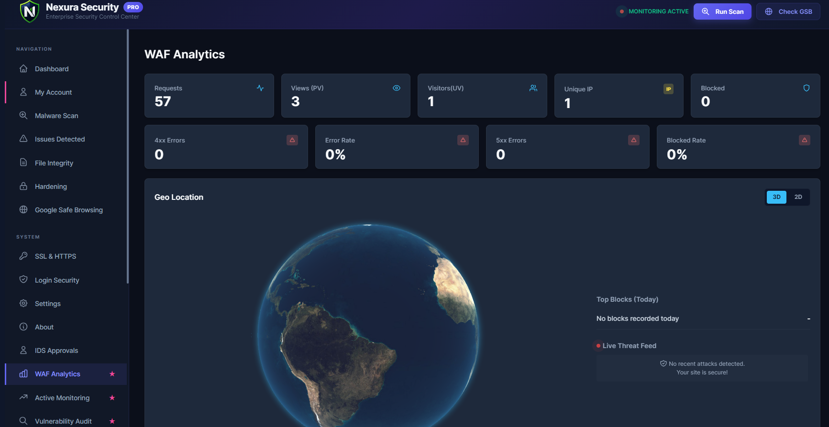The image size is (829, 427).
Task: Click the eye icon on Views card
Action: pyautogui.click(x=397, y=88)
